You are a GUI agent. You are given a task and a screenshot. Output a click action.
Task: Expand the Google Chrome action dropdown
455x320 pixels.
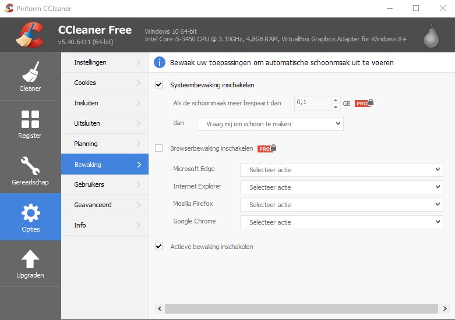pos(341,222)
